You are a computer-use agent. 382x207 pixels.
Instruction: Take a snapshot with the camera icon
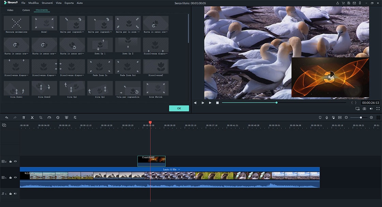[364, 109]
